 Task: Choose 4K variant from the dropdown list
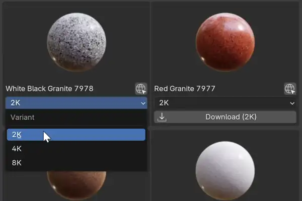pos(76,149)
